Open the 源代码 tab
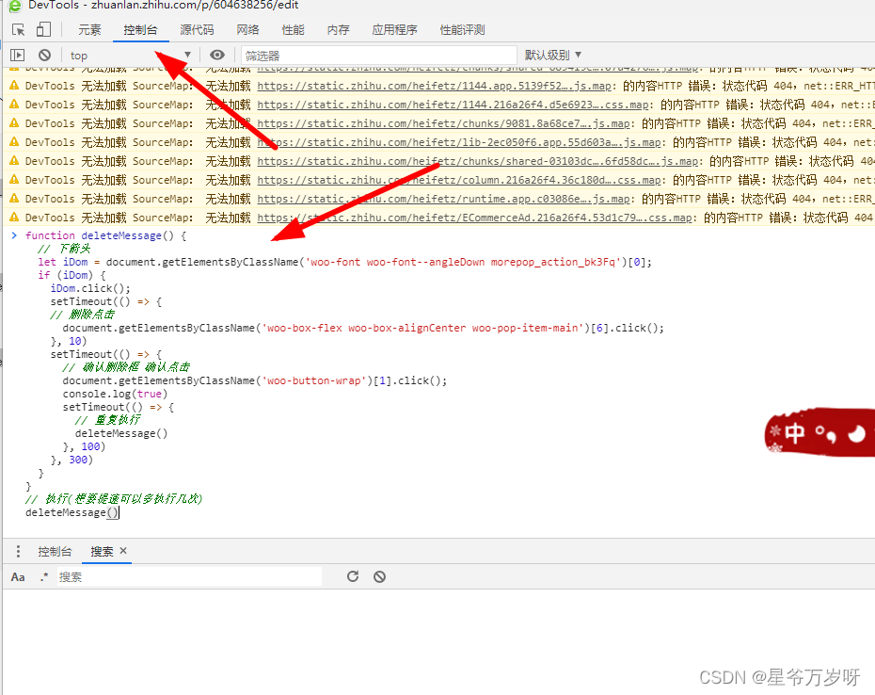 [x=197, y=29]
